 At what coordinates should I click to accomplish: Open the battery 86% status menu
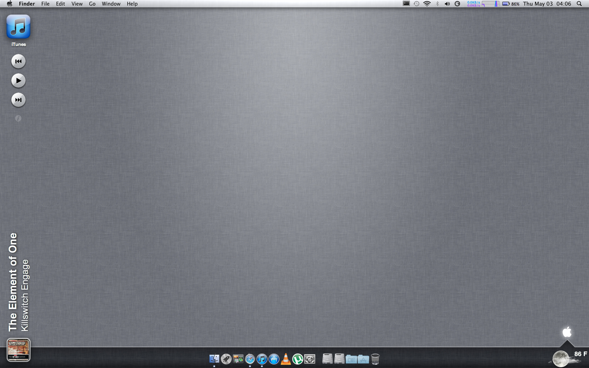[511, 4]
